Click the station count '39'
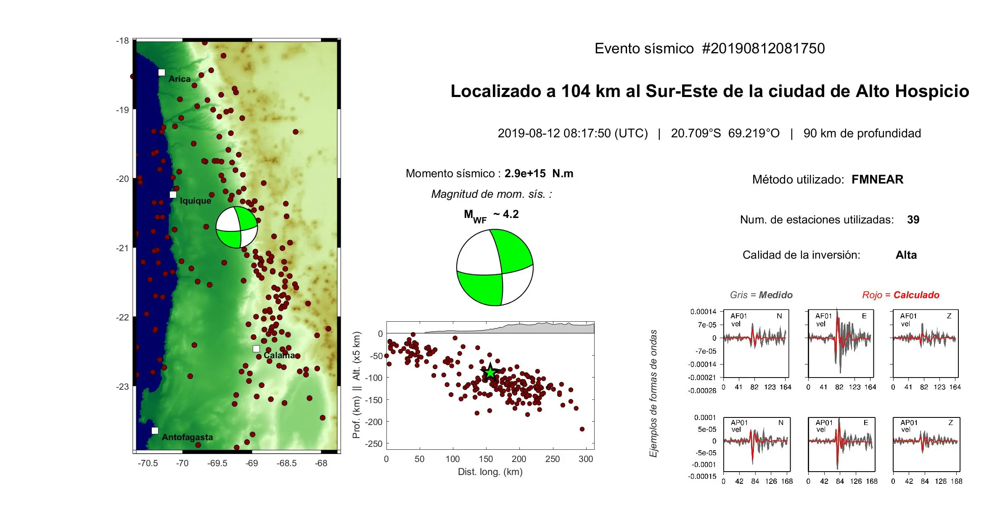This screenshot has height=509, width=1000. tap(913, 220)
